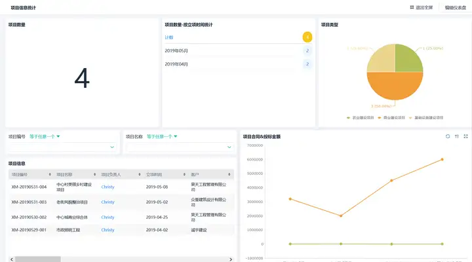This screenshot has width=472, height=262.
Task: Click the table horizontal scrollbar thumb
Action: pyautogui.click(x=38, y=259)
